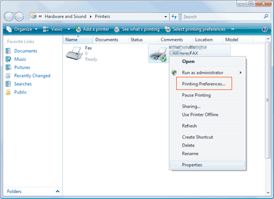274x199 pixels.
Task: Choose Refresh from context menu
Action: click(x=207, y=126)
